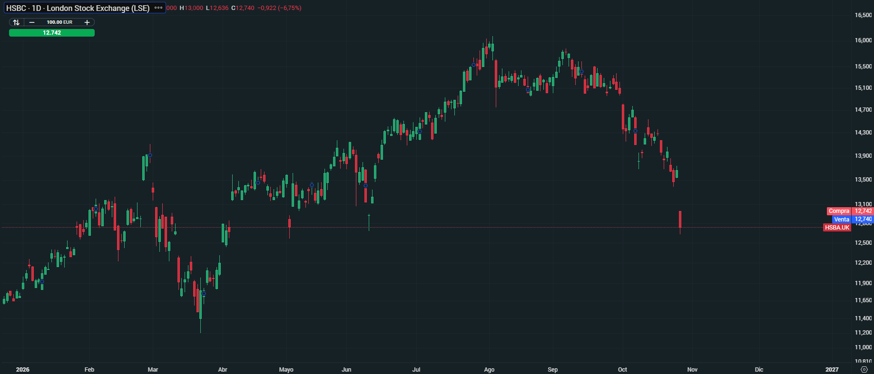Click the Ago label on the time axis
This screenshot has width=874, height=374.
coord(489,370)
